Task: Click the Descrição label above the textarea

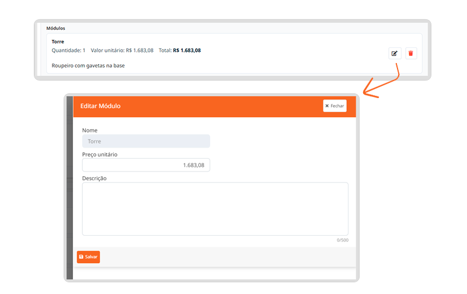Action: [94, 178]
